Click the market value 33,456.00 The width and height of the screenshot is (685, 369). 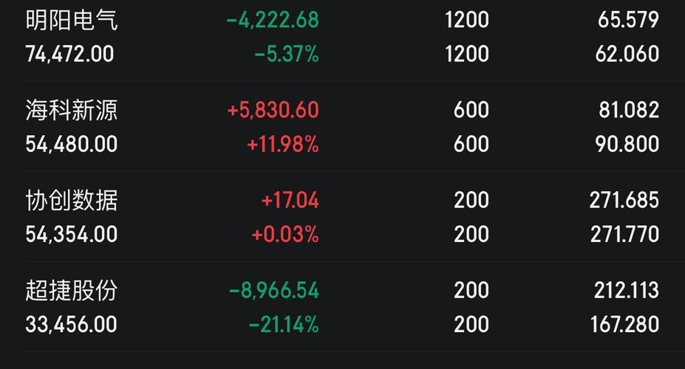point(72,325)
